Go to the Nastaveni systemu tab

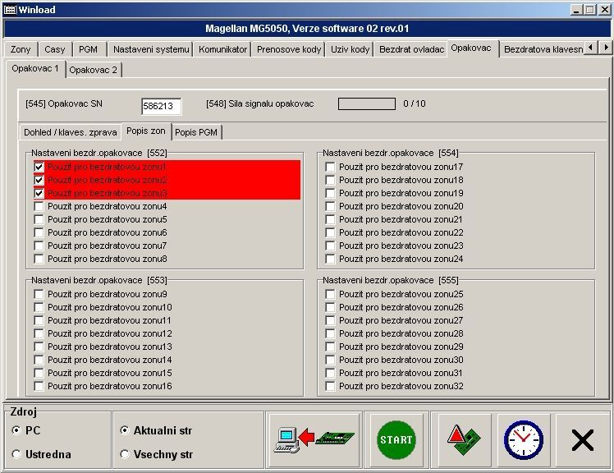(150, 49)
